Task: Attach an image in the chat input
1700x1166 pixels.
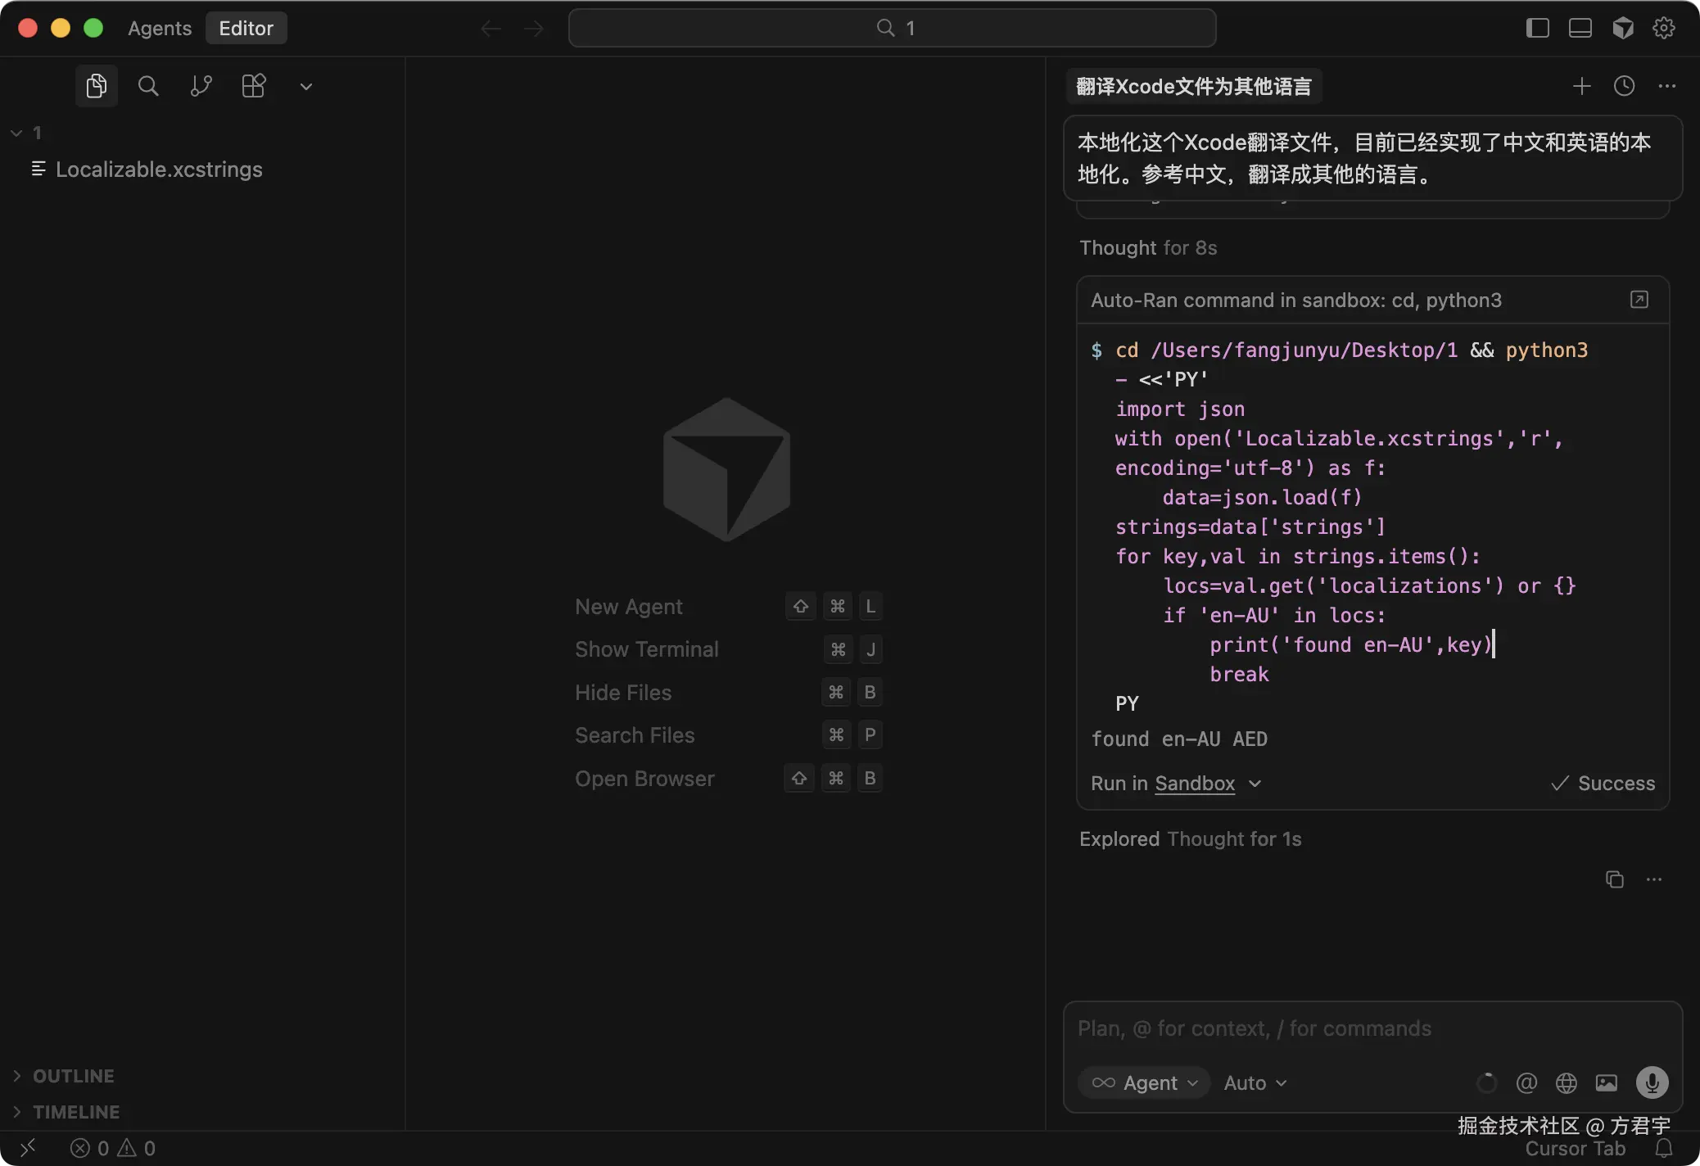Action: click(1607, 1082)
